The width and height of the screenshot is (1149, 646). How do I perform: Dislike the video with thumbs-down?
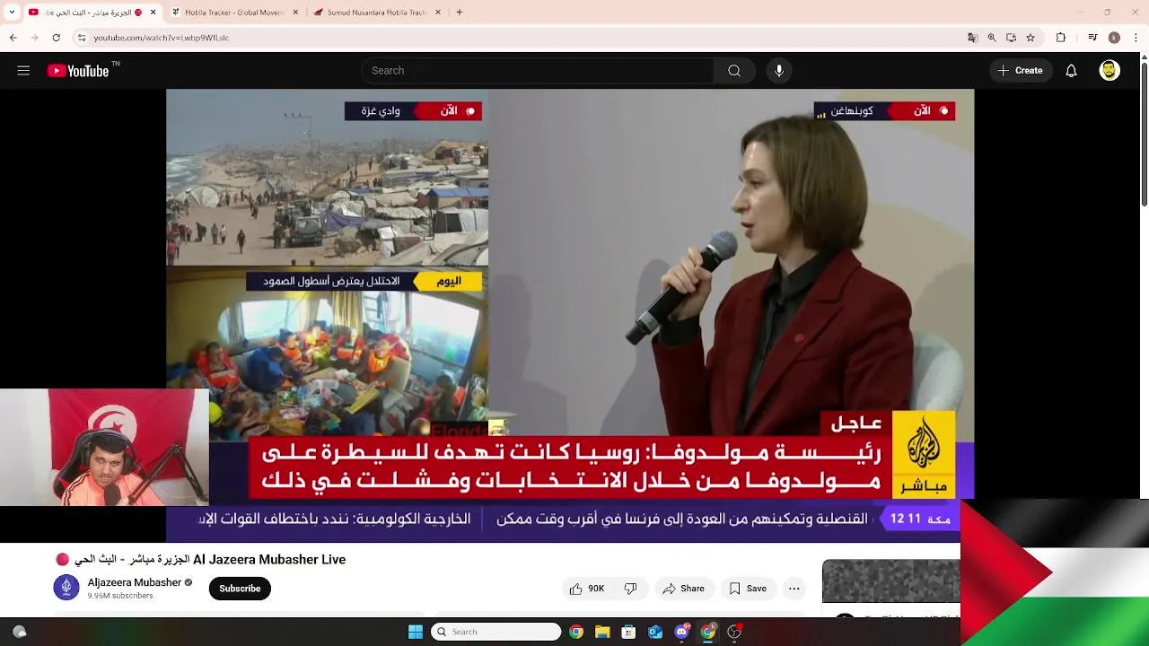coord(630,589)
